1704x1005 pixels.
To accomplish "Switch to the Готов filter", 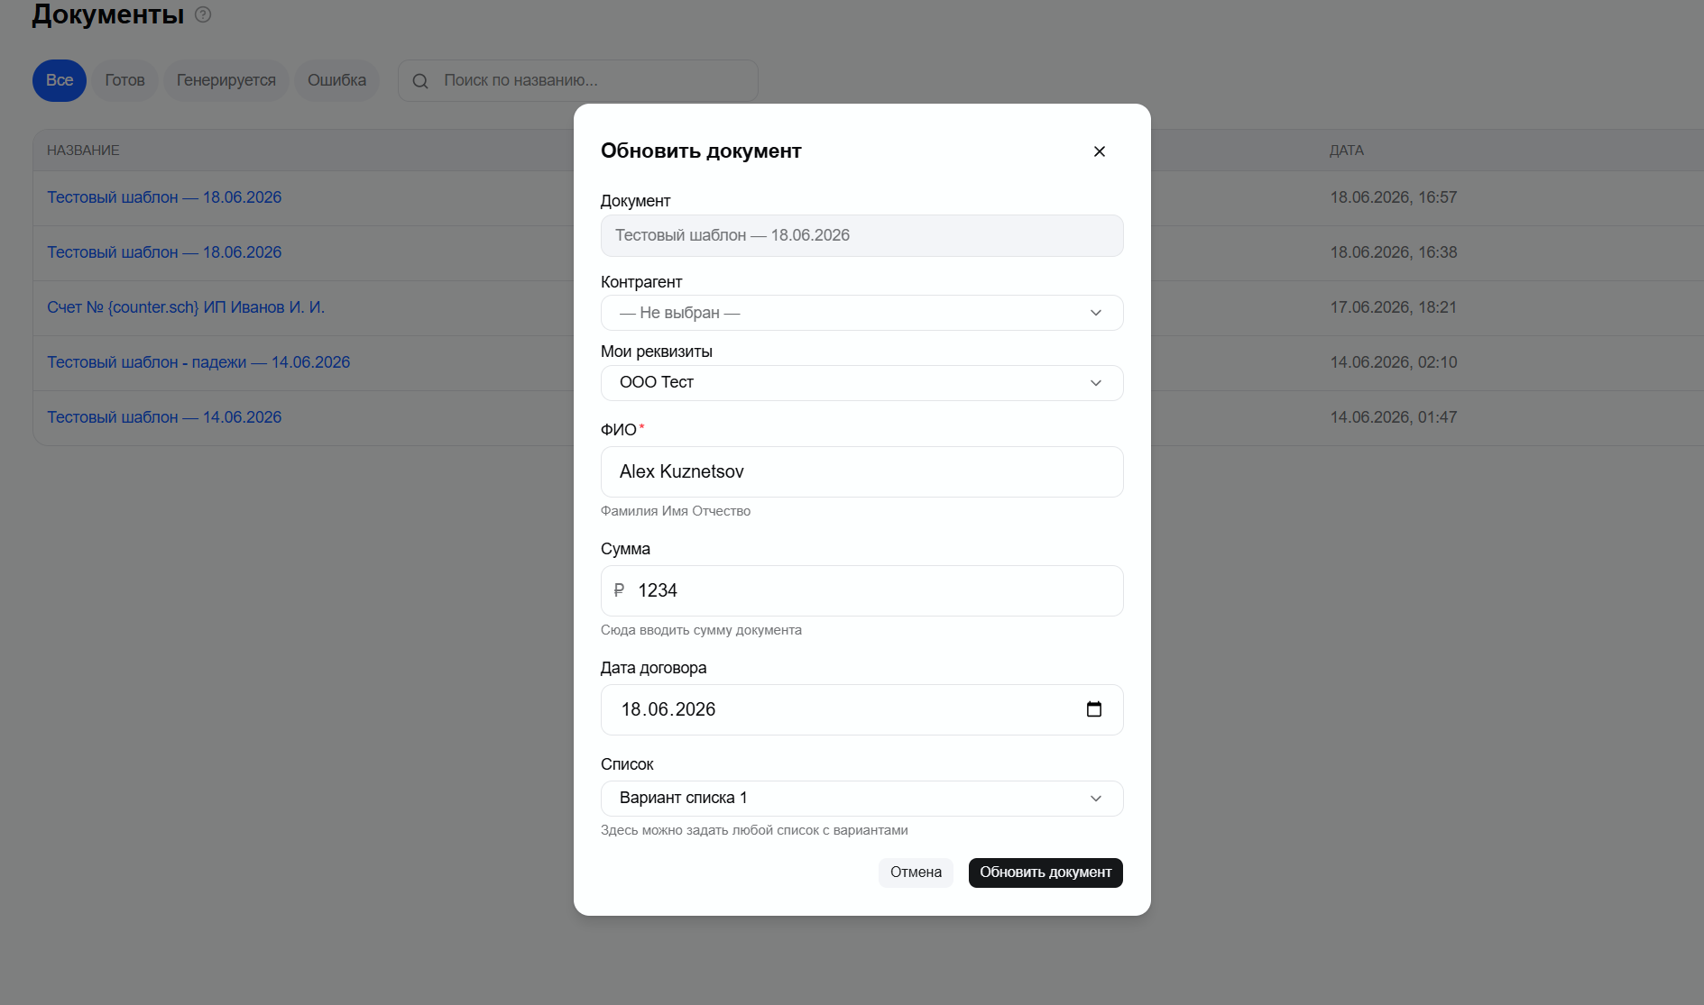I will point(124,80).
